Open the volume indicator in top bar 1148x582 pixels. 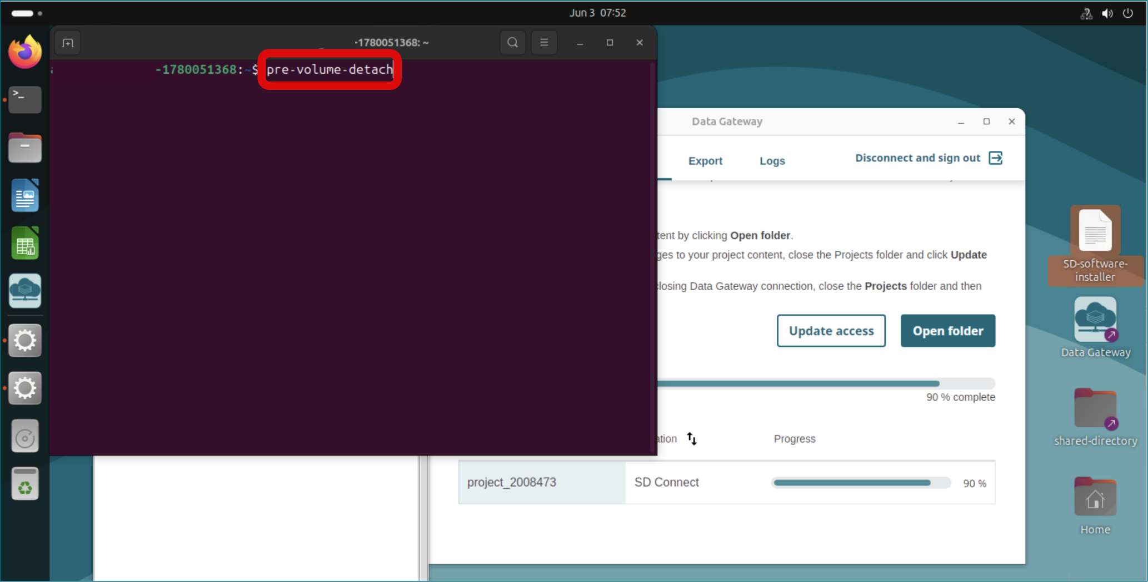[x=1107, y=13]
